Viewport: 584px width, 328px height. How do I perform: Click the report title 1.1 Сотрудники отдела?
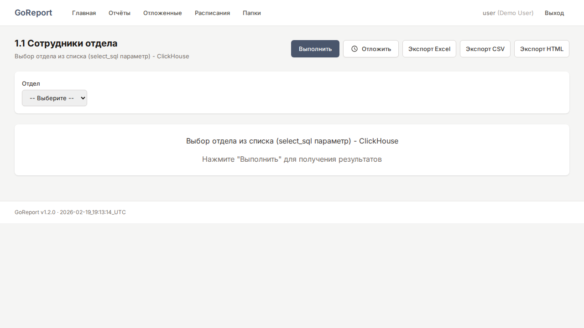pos(67,44)
